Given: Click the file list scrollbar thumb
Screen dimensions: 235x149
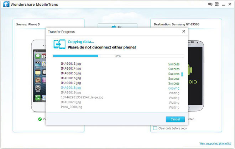Looking at the screenshot, I should [182, 74].
